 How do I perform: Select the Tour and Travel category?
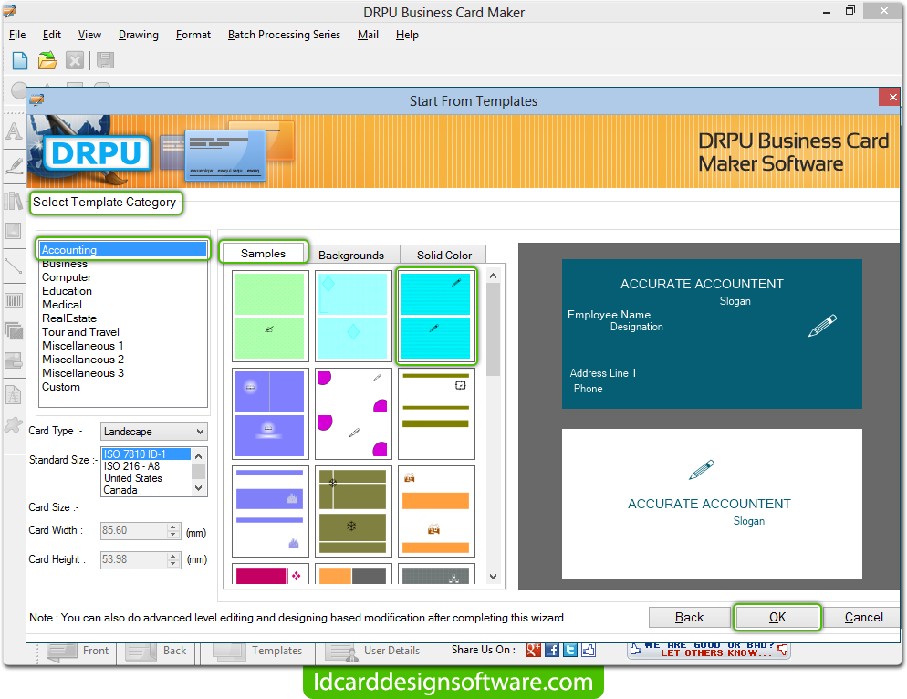[123, 332]
